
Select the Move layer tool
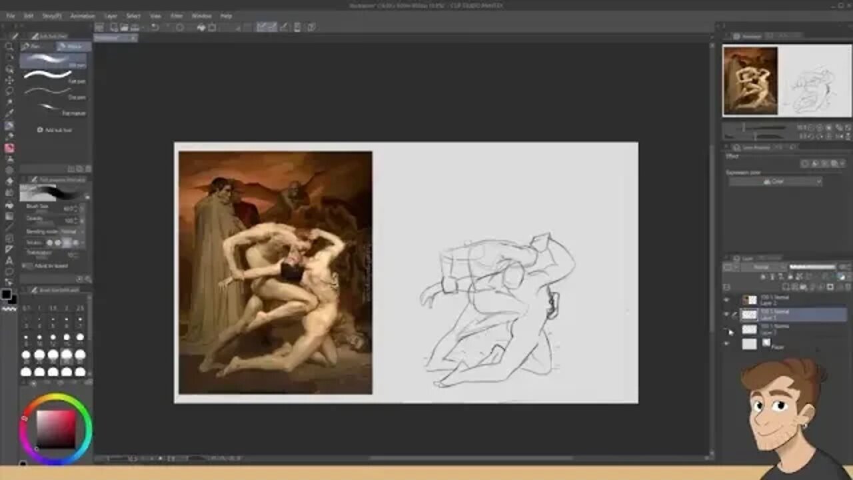[9, 80]
